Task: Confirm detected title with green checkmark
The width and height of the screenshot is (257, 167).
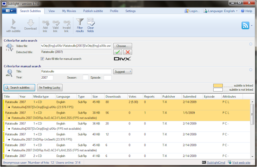Action: click(x=118, y=52)
